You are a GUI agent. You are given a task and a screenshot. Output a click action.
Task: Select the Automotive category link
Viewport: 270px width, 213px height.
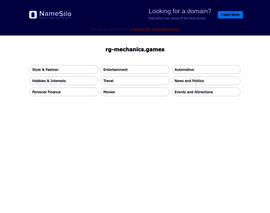206,70
